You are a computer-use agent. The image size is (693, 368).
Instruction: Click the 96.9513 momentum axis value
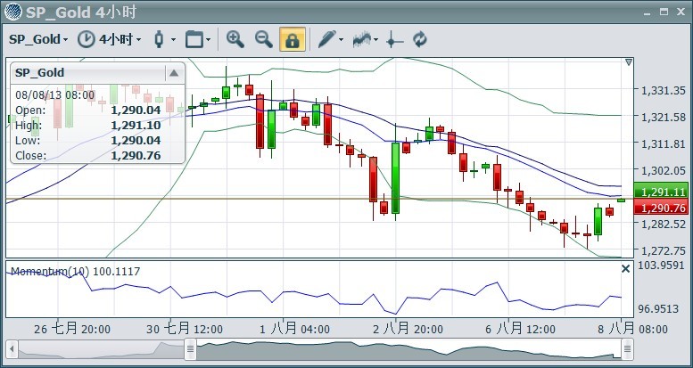[658, 308]
